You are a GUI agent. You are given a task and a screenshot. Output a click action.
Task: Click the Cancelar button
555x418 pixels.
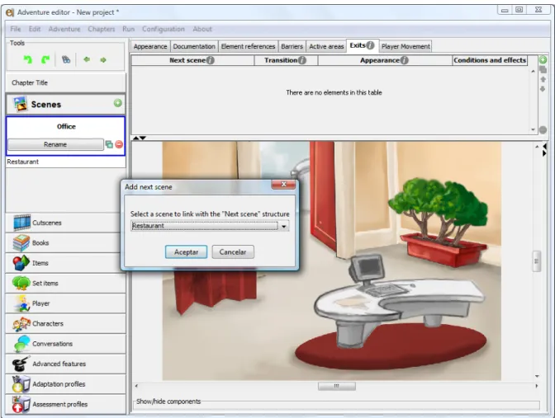[x=233, y=252]
